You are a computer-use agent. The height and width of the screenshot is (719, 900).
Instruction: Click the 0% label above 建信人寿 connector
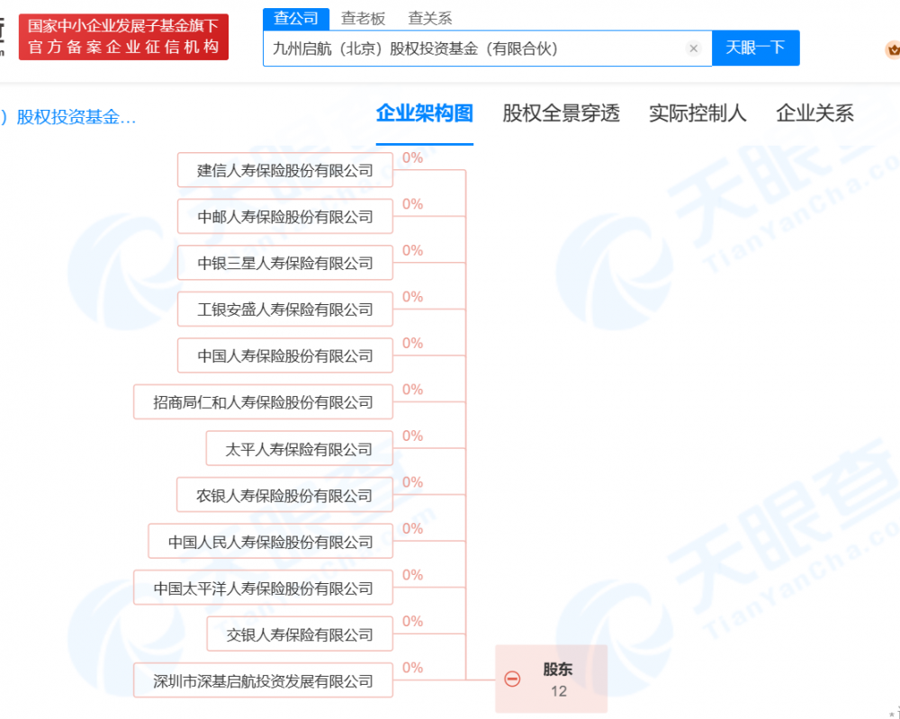point(413,157)
